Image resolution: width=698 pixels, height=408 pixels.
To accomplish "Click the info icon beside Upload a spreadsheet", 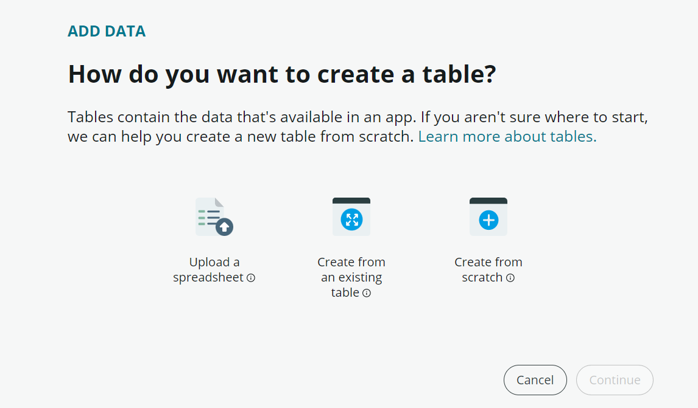I will [251, 278].
